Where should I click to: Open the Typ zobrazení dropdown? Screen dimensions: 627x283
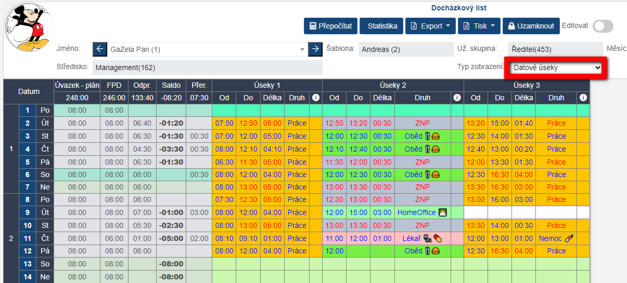click(556, 68)
